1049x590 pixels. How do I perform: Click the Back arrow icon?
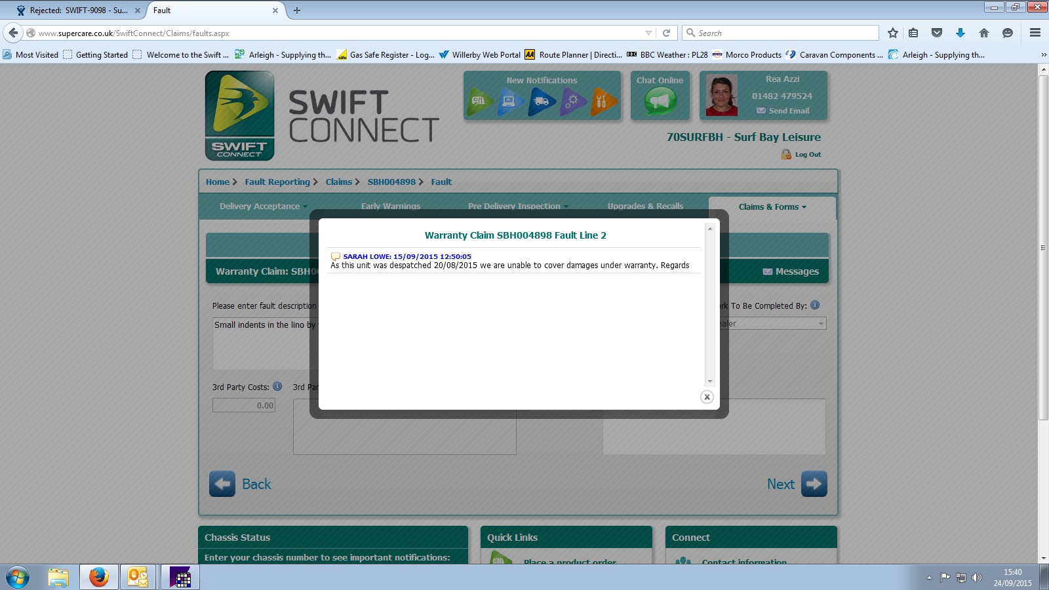click(x=222, y=484)
